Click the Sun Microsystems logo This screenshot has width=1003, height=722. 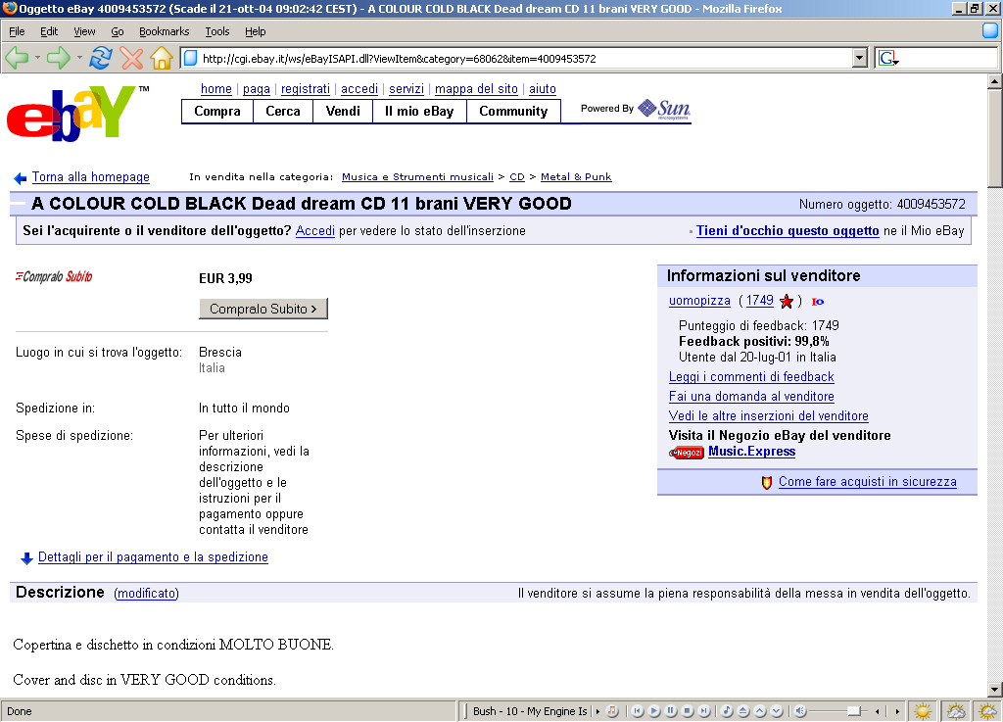coord(665,109)
